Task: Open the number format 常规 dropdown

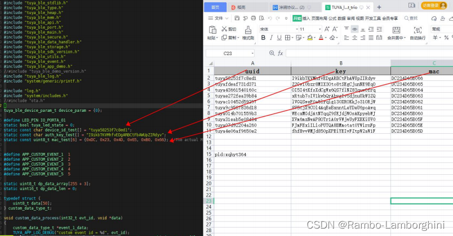Action: point(442,29)
